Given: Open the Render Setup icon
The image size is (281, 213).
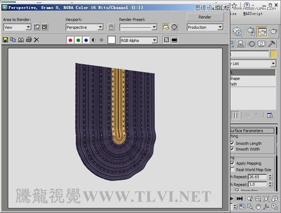Looking at the screenshot, I should pyautogui.click(x=167, y=27).
